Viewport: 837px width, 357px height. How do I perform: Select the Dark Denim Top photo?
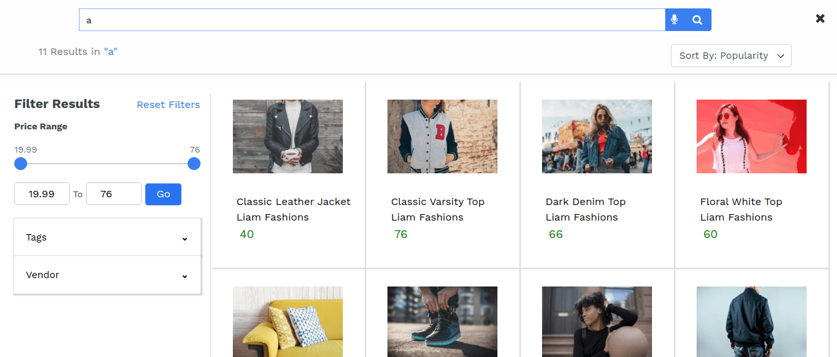597,136
